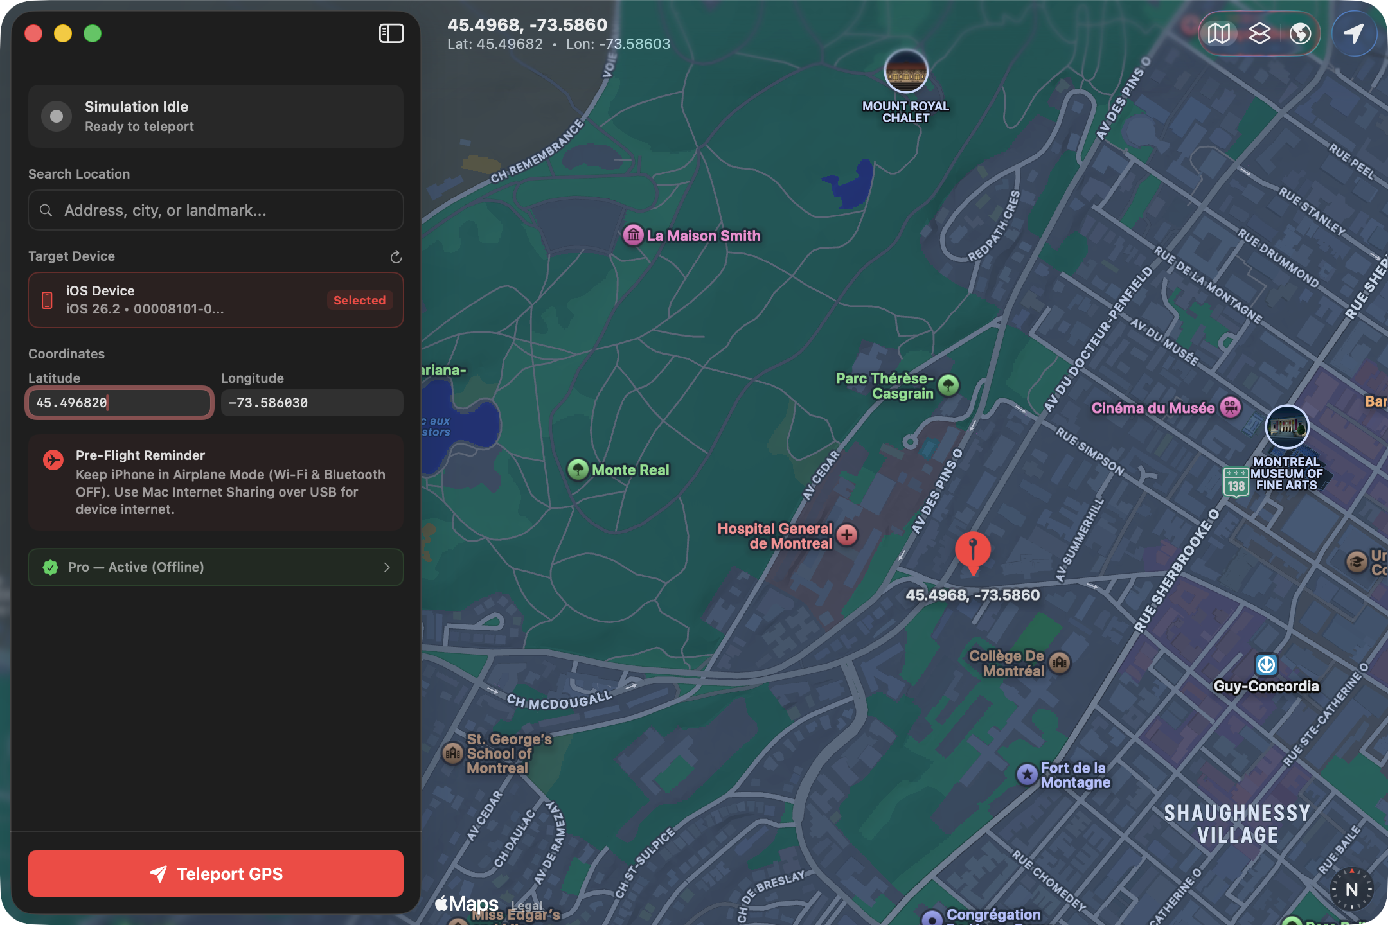Click the Shaughnessy Village neighborhood label
Screen dimensions: 1388x925
pyautogui.click(x=1237, y=824)
